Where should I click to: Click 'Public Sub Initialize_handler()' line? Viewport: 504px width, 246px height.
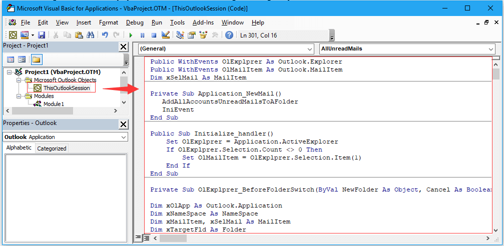click(x=212, y=133)
